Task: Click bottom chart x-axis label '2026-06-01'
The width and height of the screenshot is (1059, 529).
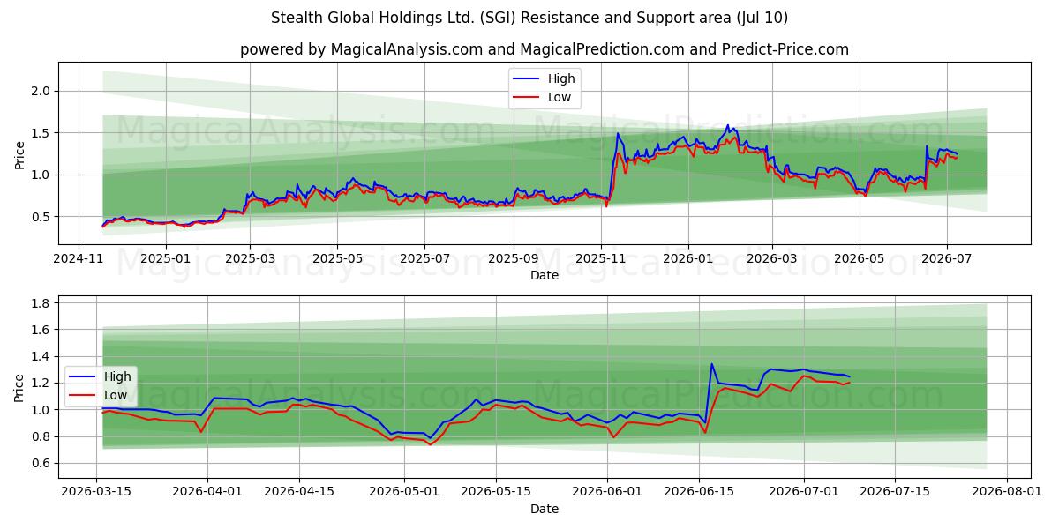Action: tap(606, 493)
